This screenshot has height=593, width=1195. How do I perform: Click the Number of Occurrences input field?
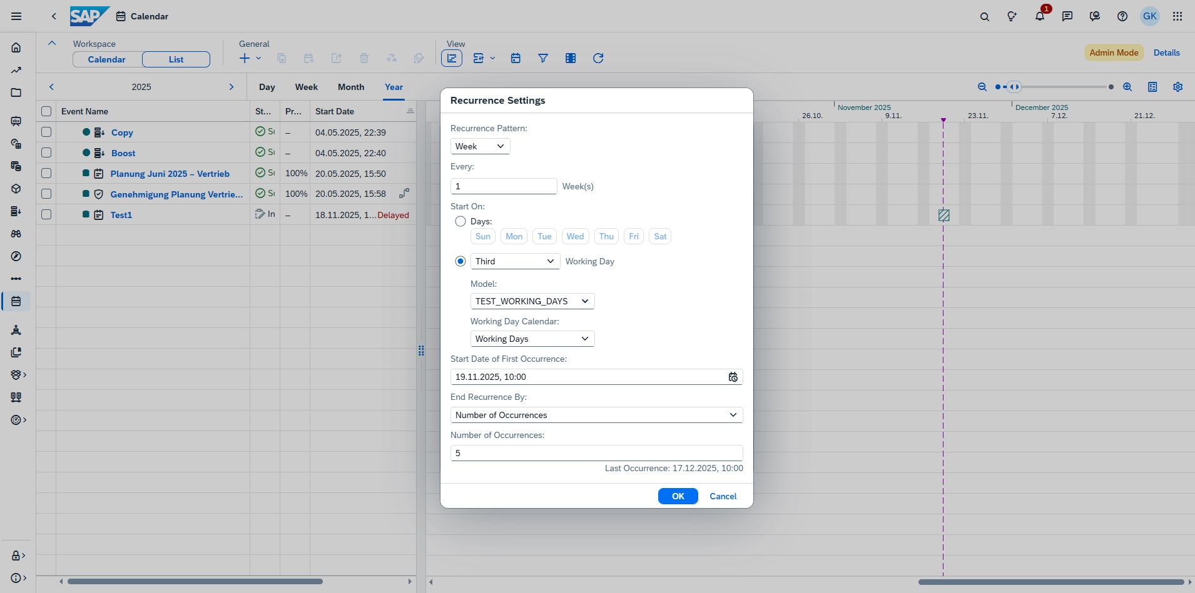click(596, 453)
